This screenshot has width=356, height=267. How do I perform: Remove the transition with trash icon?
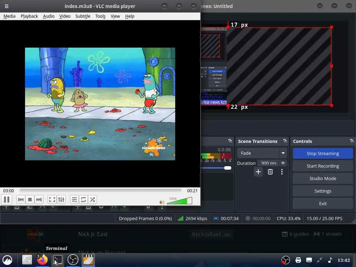tap(270, 172)
